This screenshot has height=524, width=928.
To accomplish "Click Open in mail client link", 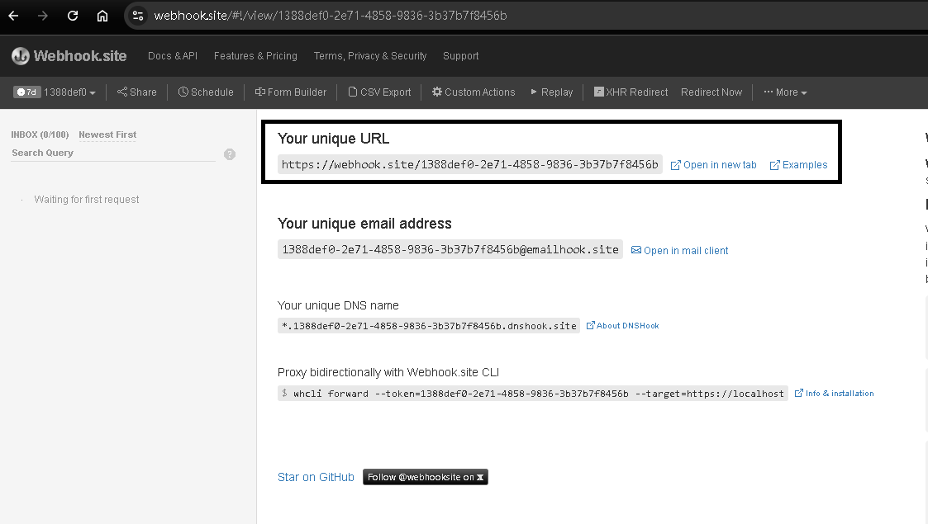I will [680, 251].
